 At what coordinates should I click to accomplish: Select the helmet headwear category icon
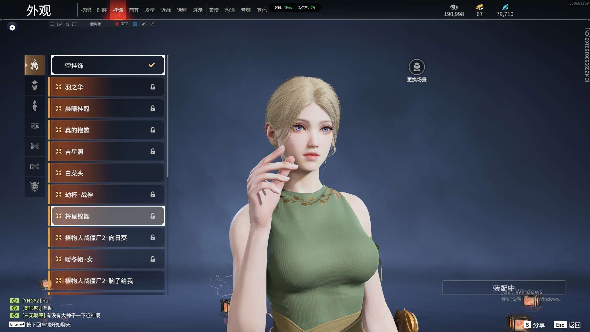pyautogui.click(x=35, y=65)
